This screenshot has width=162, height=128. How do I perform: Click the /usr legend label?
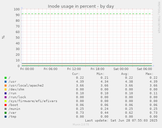click(x=12, y=82)
